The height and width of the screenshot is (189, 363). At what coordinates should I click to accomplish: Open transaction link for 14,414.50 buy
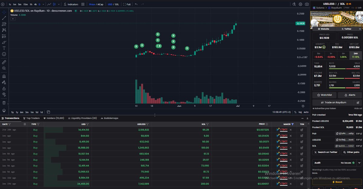(x=302, y=130)
